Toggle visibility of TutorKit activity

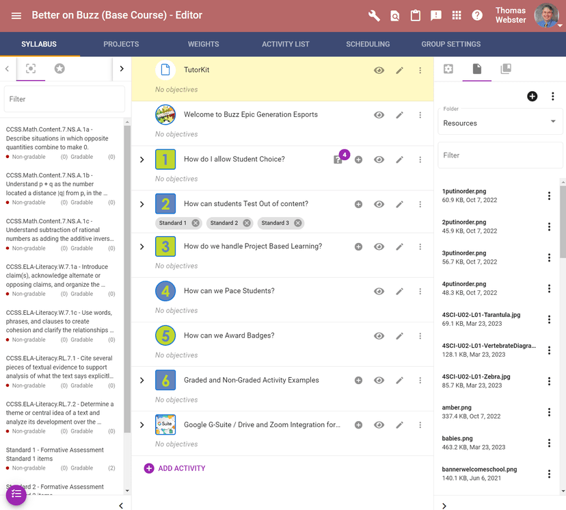[x=379, y=71]
